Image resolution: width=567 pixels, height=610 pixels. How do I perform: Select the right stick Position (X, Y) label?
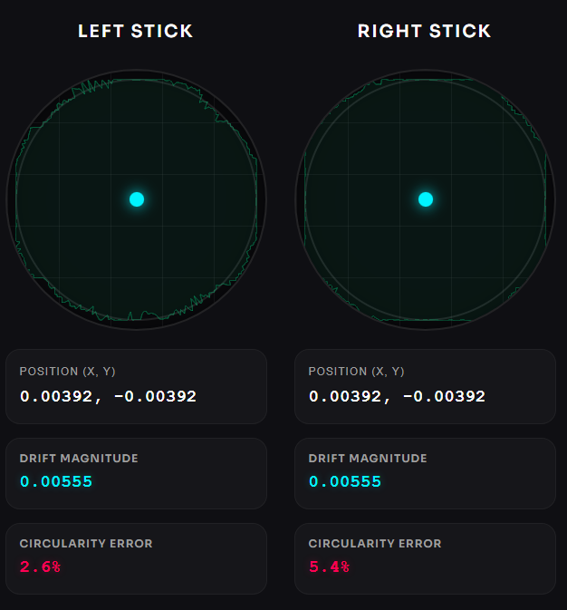pyautogui.click(x=356, y=372)
